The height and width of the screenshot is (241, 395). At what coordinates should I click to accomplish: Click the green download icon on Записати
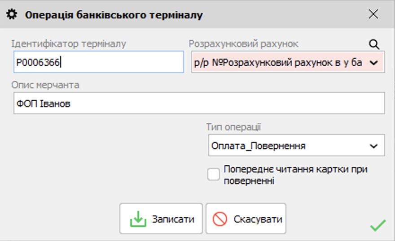point(138,219)
